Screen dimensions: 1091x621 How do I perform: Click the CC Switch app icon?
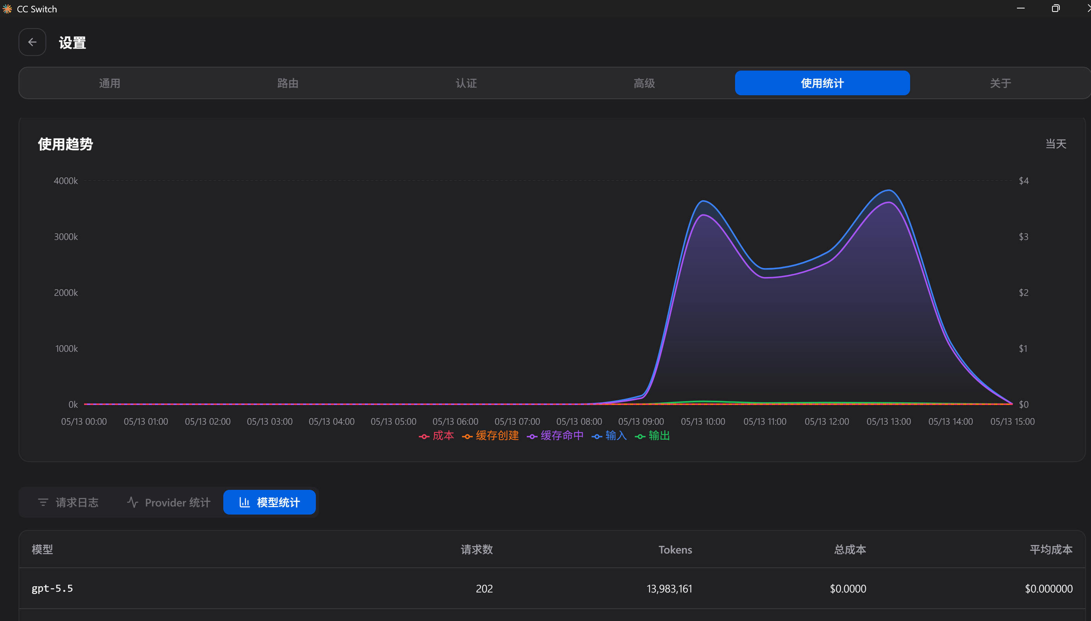(x=7, y=9)
